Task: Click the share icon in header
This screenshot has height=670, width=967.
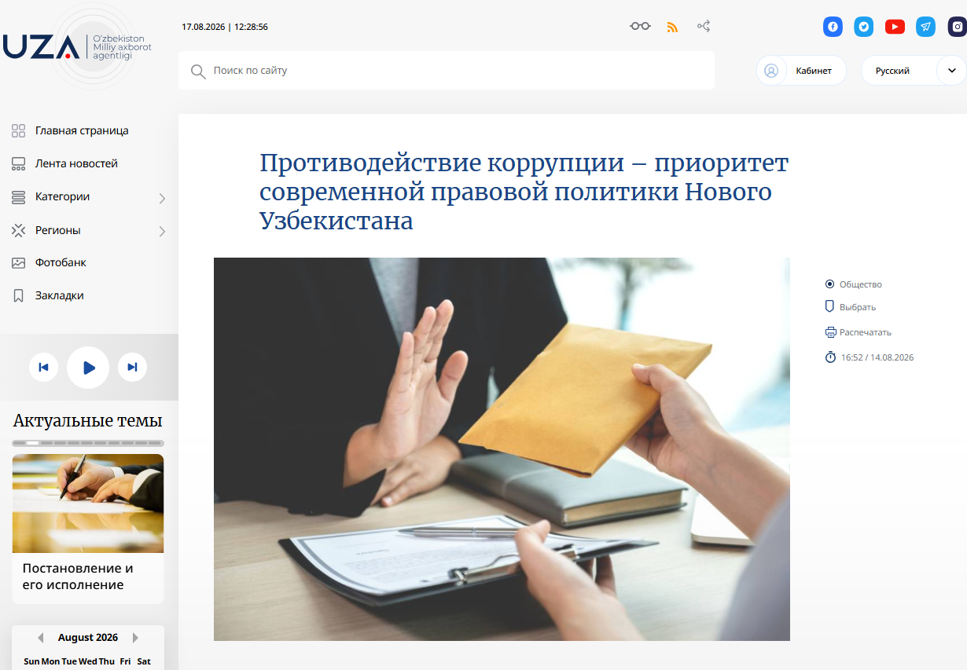Action: pos(704,26)
